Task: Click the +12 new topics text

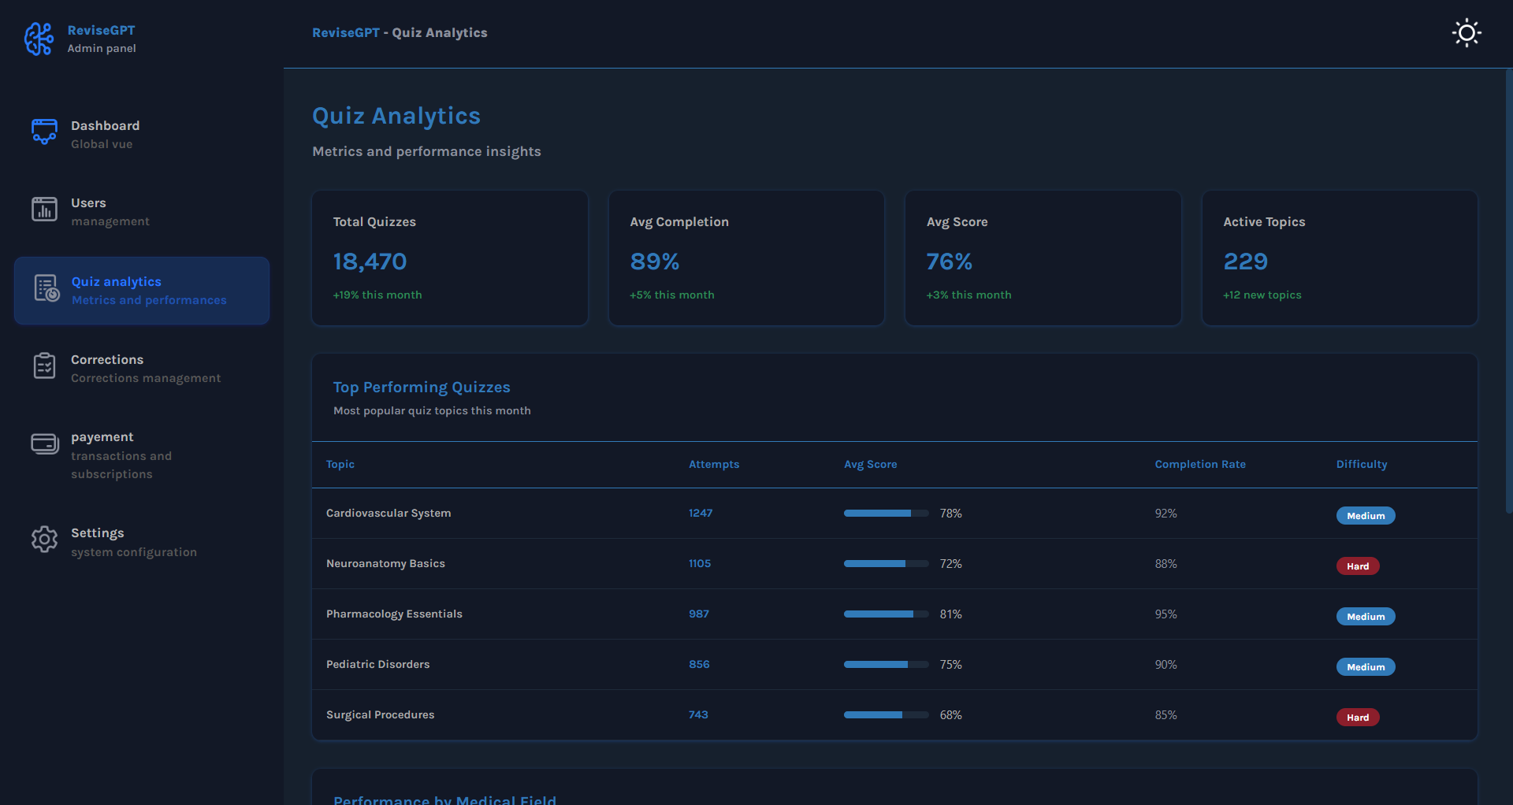Action: 1262,295
